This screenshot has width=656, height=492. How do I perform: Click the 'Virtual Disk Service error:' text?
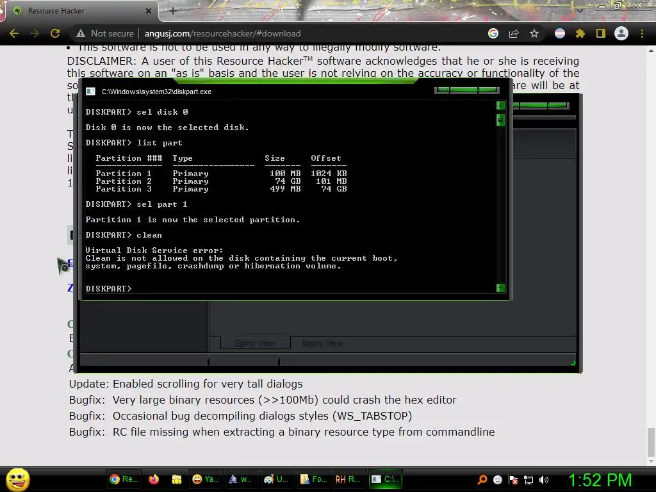[x=154, y=250]
